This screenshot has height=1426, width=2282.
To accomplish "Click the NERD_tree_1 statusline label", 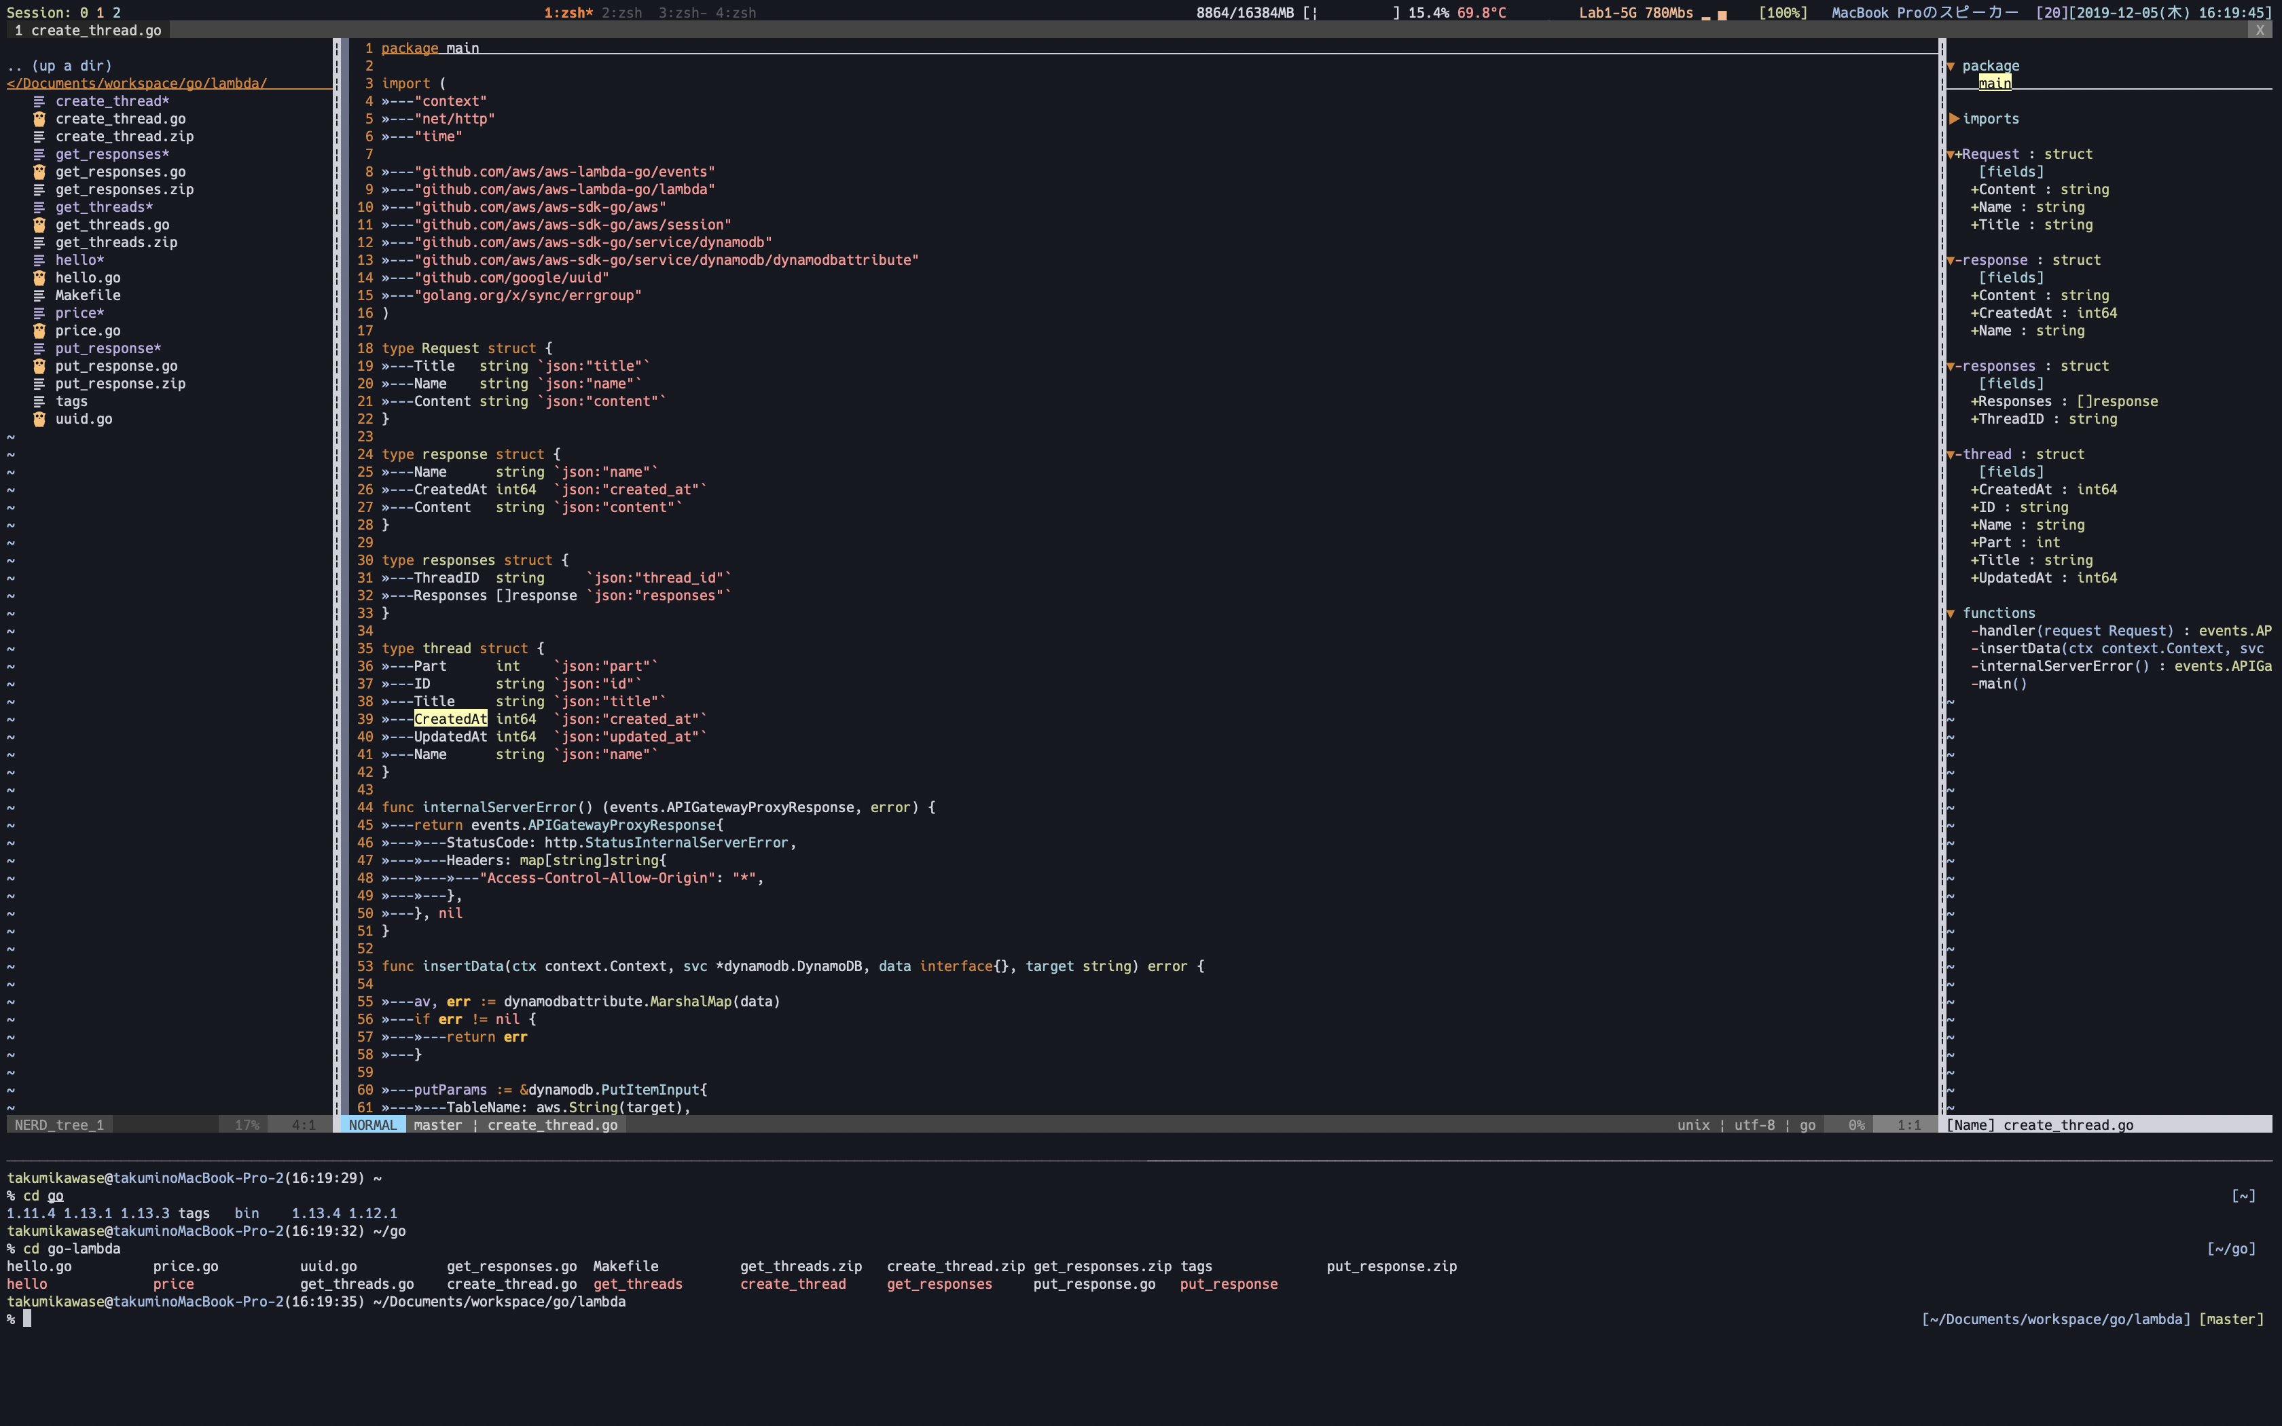I will click(x=59, y=1125).
